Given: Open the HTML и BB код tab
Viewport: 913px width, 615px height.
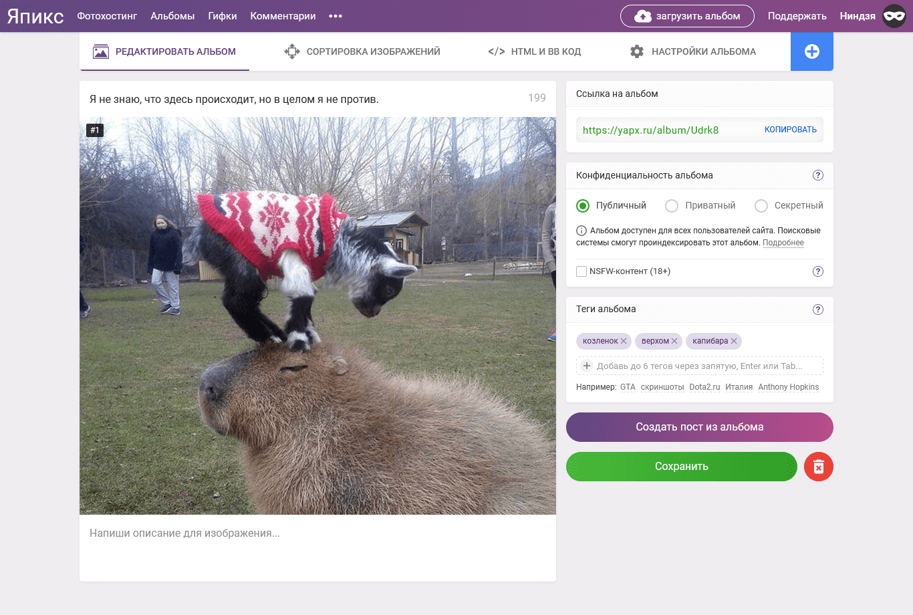Looking at the screenshot, I should (x=534, y=51).
